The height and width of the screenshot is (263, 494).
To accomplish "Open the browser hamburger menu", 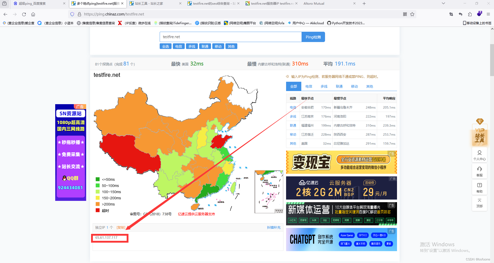I will coord(488,14).
